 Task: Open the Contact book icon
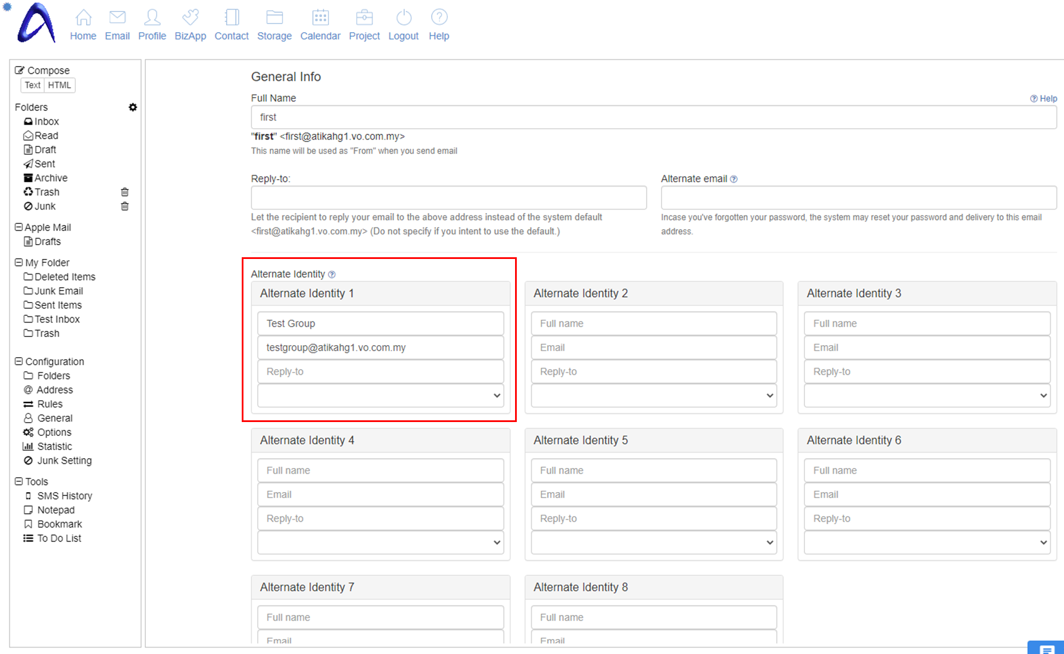[231, 17]
